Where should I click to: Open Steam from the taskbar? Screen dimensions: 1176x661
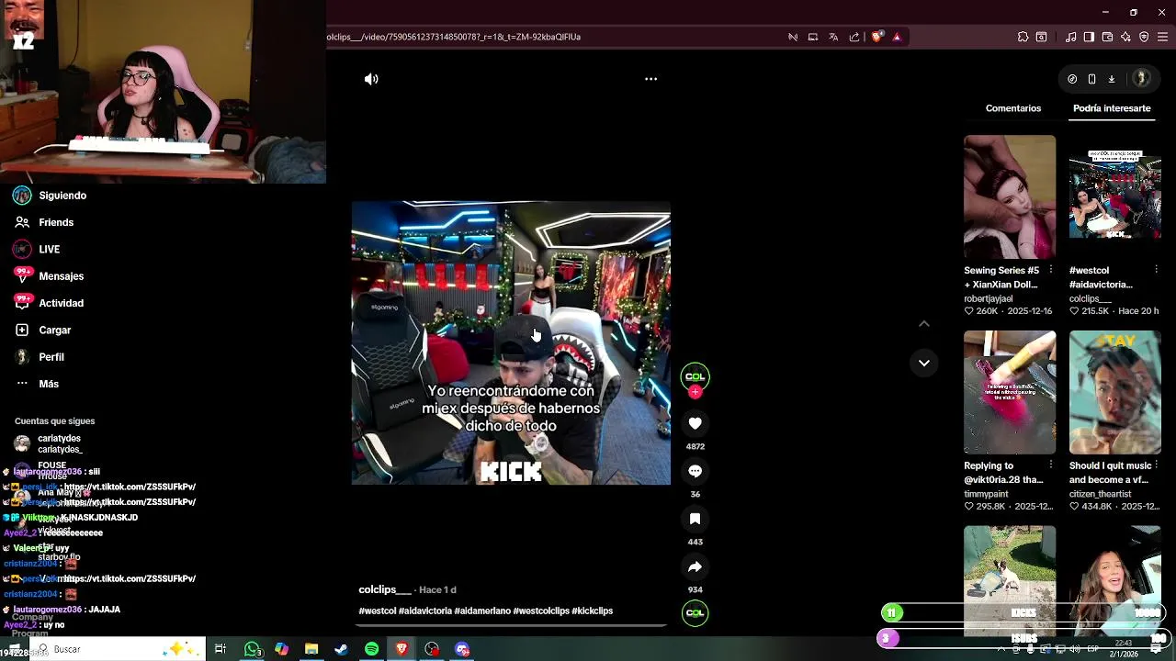pos(341,649)
